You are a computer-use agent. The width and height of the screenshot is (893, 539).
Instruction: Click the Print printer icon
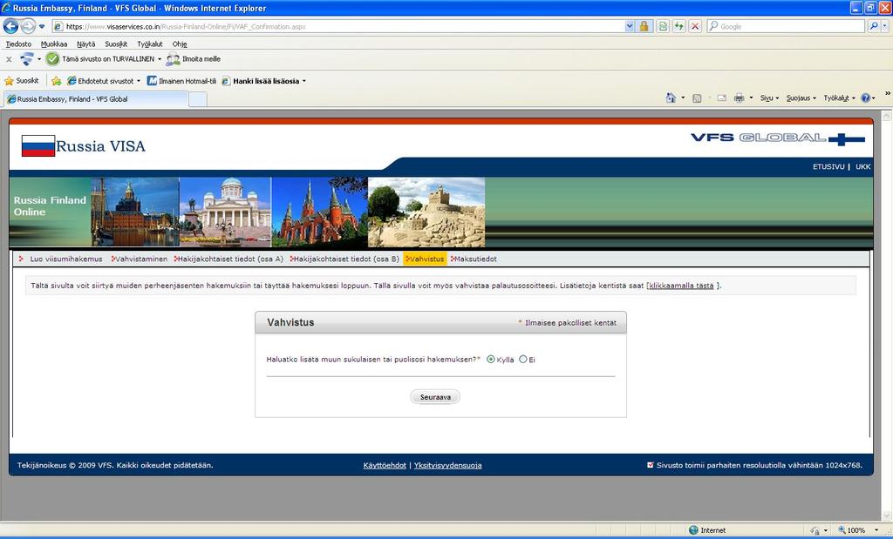click(x=740, y=98)
